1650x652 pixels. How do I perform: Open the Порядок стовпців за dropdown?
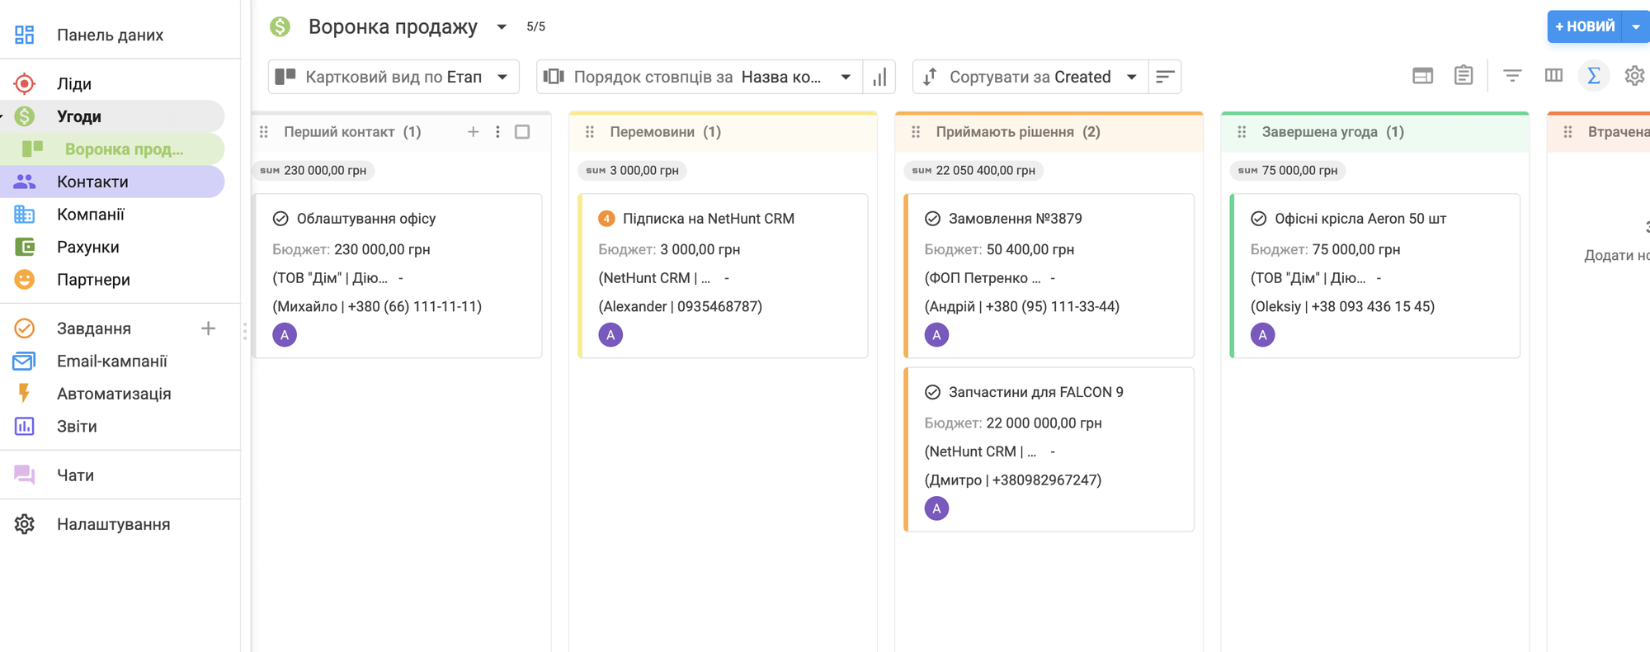(x=699, y=77)
